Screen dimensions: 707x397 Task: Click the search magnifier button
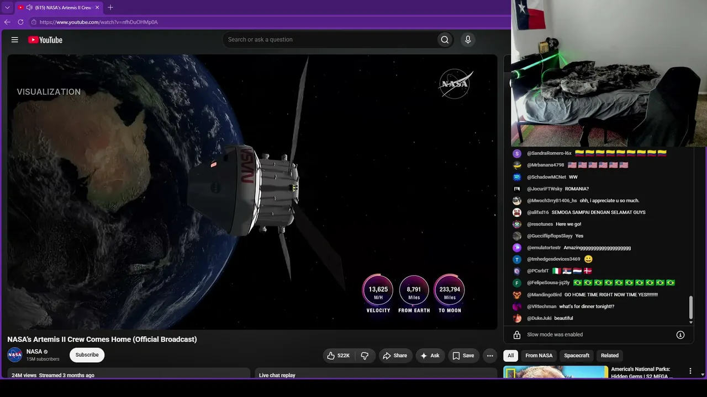445,40
